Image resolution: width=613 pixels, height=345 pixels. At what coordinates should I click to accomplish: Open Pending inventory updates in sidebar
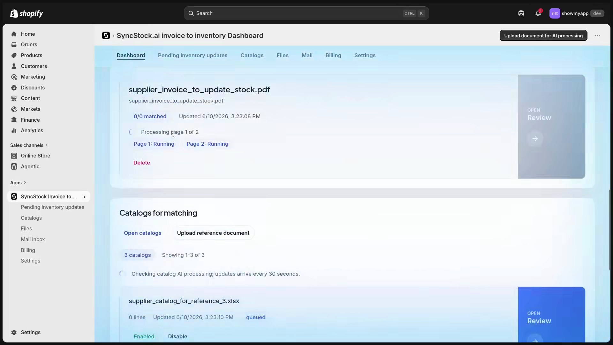point(53,207)
